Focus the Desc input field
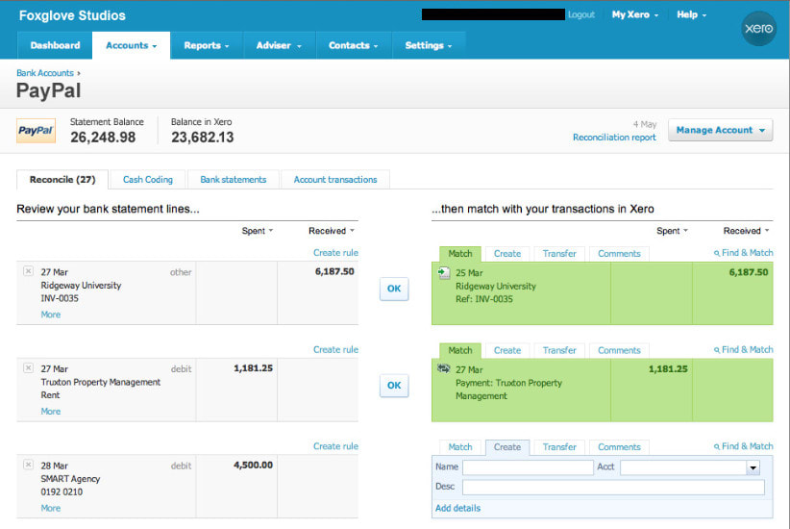 click(613, 487)
